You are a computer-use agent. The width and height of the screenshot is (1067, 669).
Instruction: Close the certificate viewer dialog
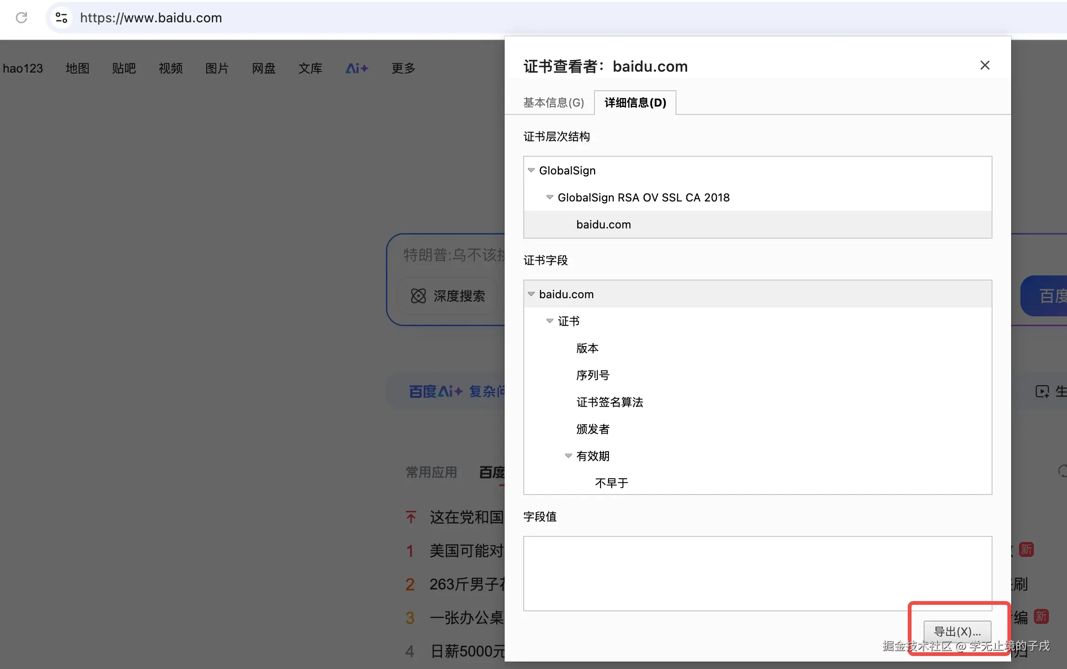985,66
